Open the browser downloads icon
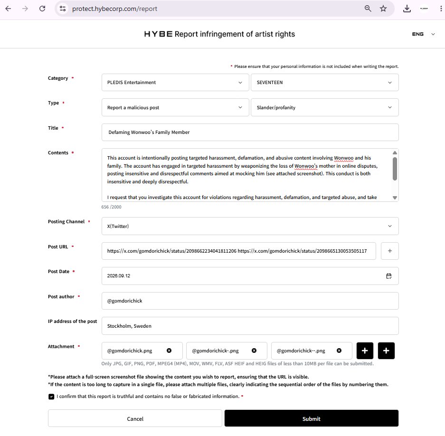This screenshot has width=445, height=436. pyautogui.click(x=407, y=9)
